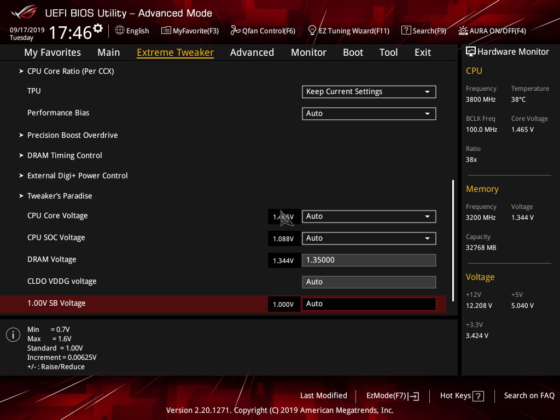Screen dimensions: 560x420
Task: Open the Exit tab
Action: (423, 52)
